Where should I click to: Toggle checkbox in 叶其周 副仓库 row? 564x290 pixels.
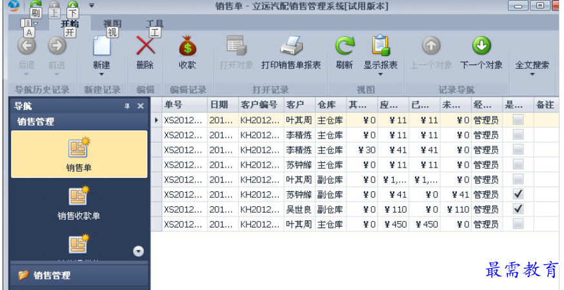tap(518, 179)
